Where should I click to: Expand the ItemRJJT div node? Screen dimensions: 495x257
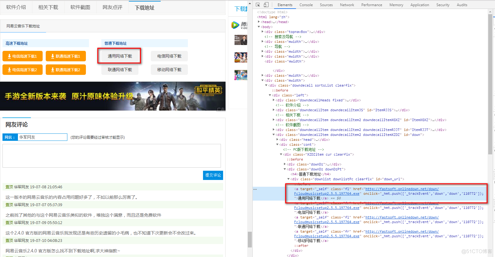(274, 130)
